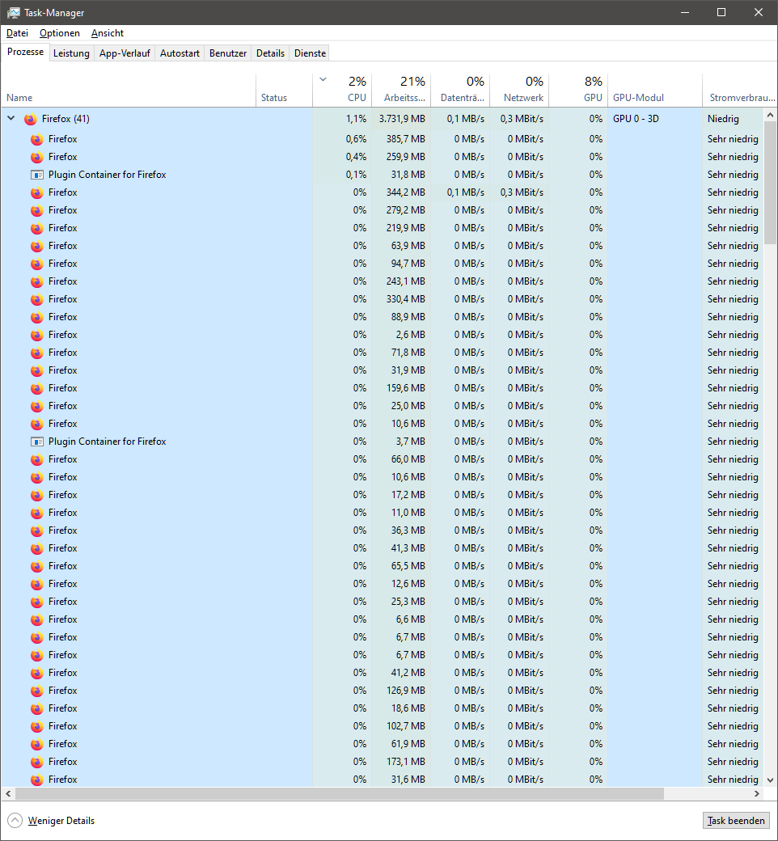
Task: Click the Niedrig power usage cell
Action: pos(733,119)
